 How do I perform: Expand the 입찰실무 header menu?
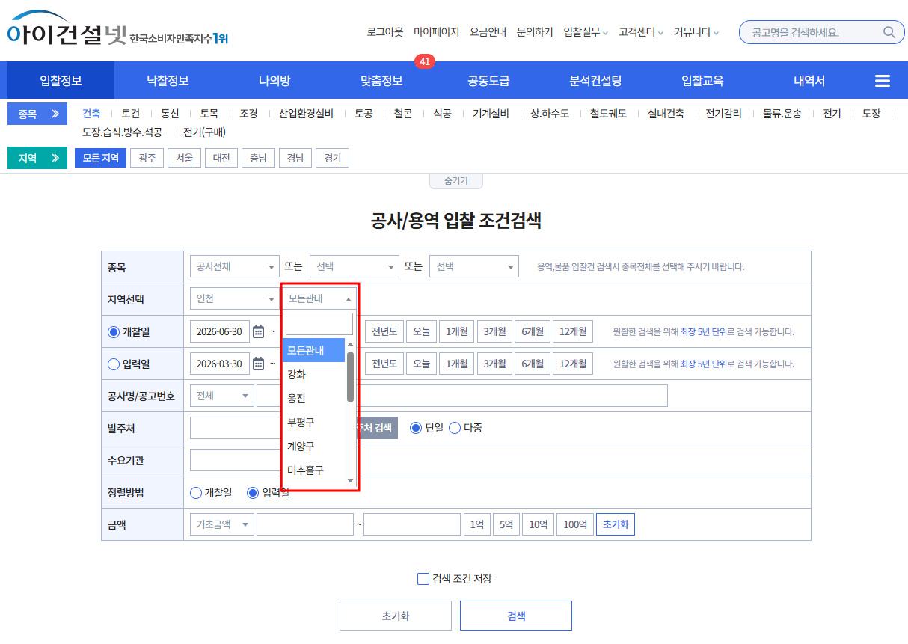[586, 32]
